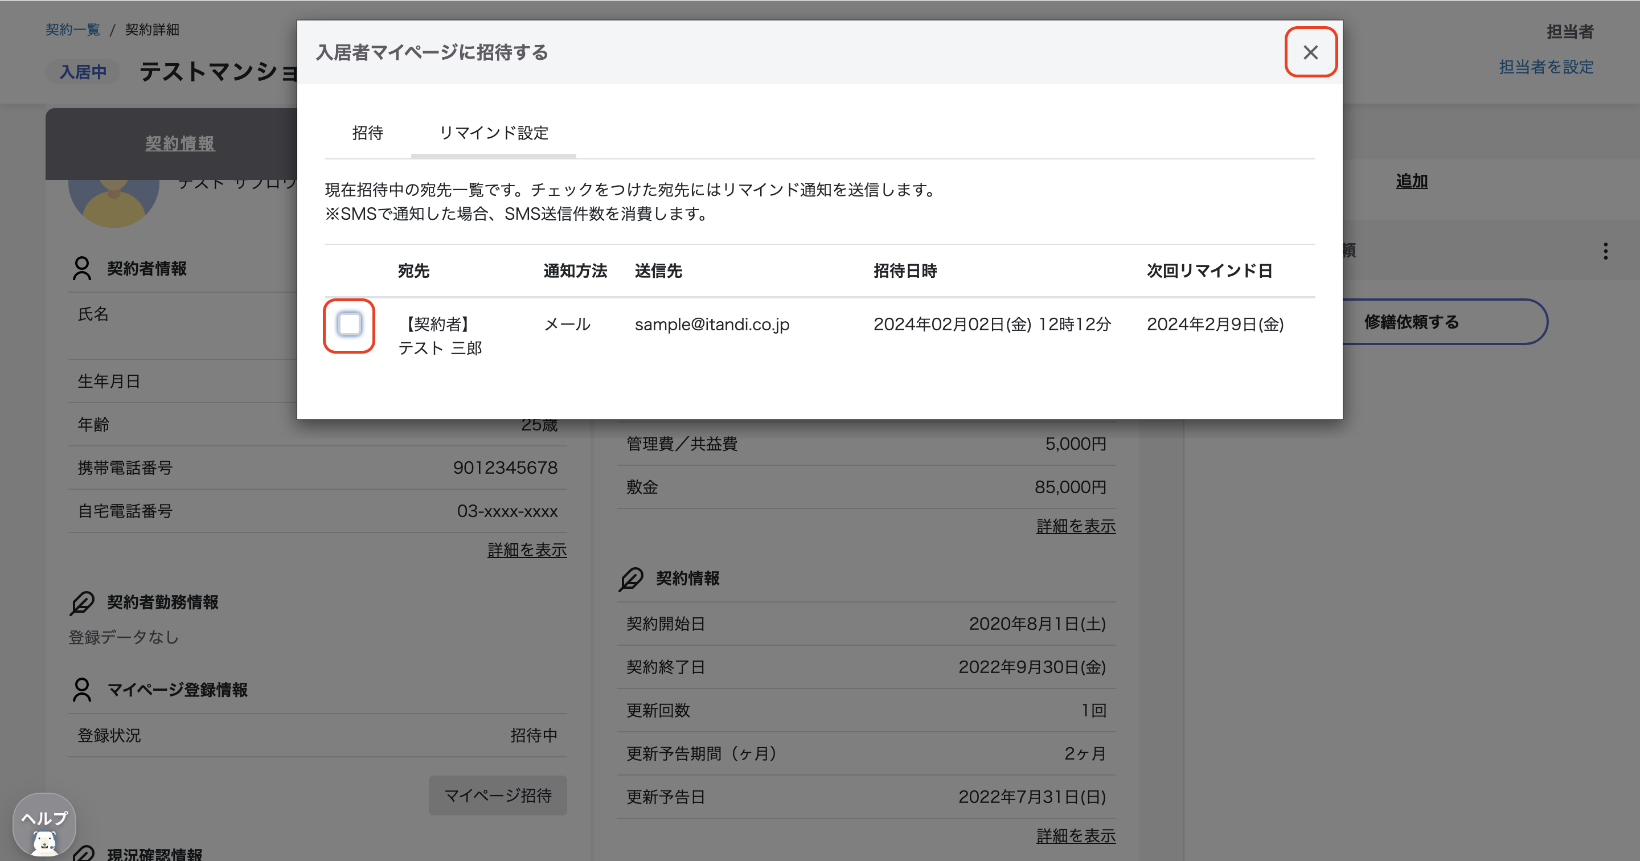This screenshot has width=1640, height=861.
Task: Click the 敷金 value 85,000円
Action: click(x=1070, y=487)
